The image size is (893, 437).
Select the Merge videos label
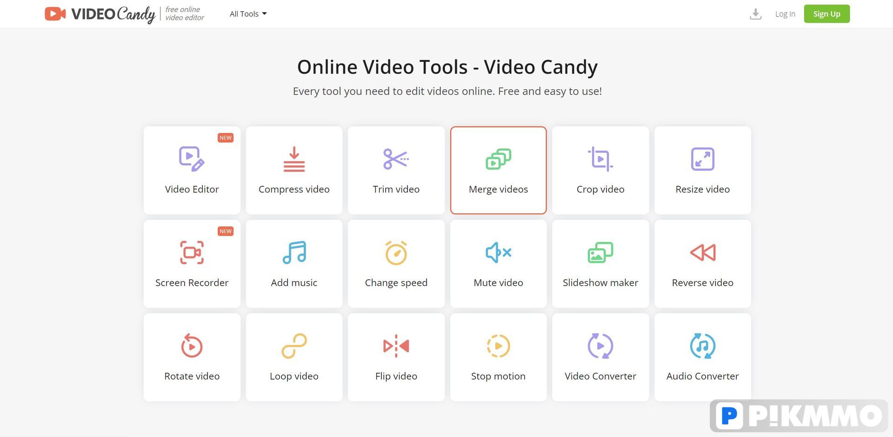pyautogui.click(x=498, y=189)
